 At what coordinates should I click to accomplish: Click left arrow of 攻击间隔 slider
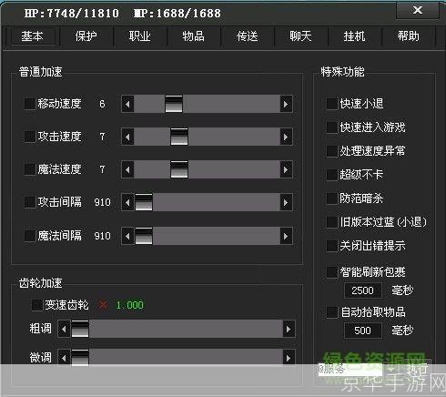click(127, 202)
